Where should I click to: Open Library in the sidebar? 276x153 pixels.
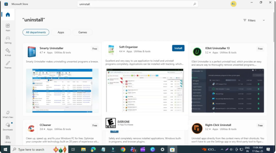coord(8,139)
